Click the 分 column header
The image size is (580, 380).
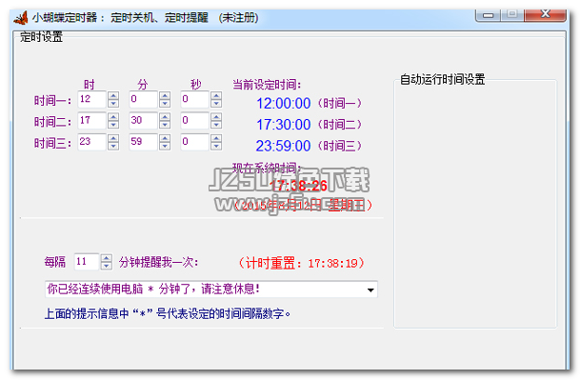click(x=143, y=85)
